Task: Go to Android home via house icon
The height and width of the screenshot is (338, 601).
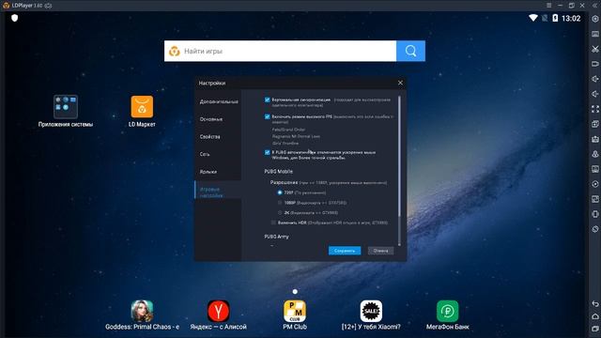Action: click(x=595, y=316)
